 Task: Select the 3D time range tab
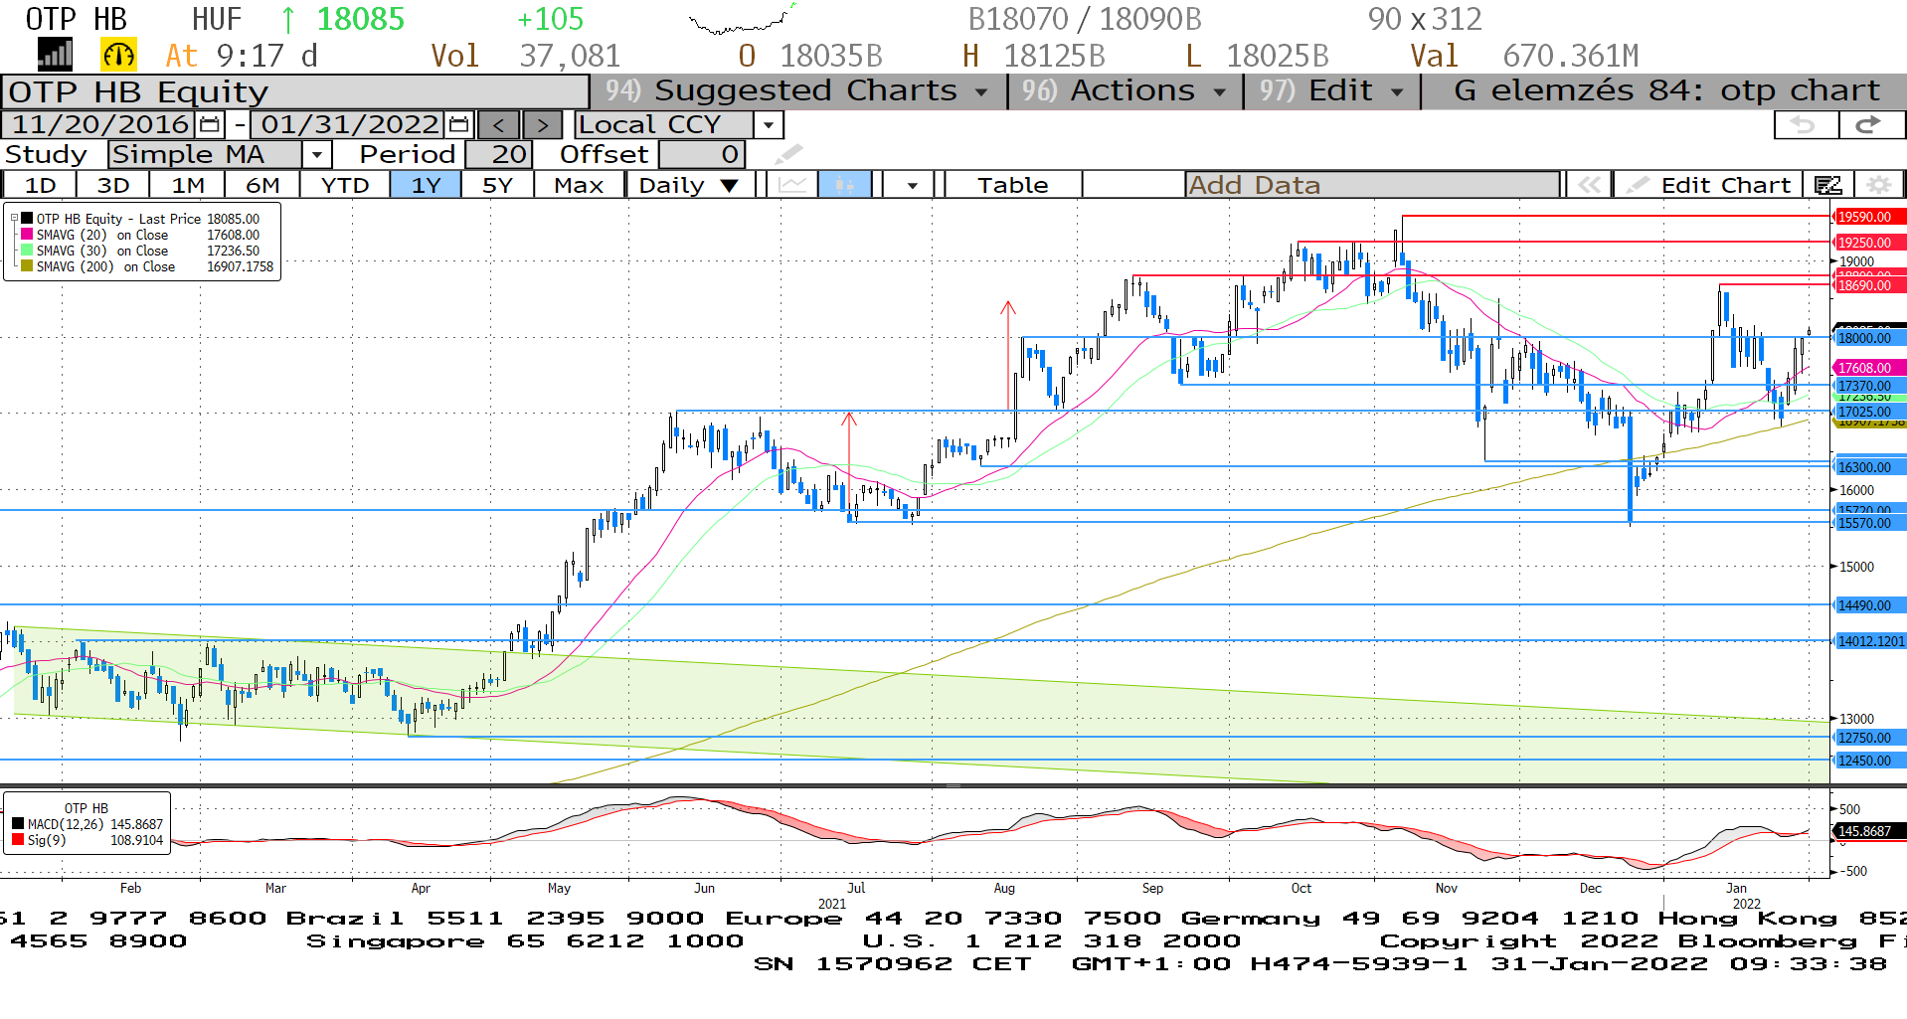[113, 185]
